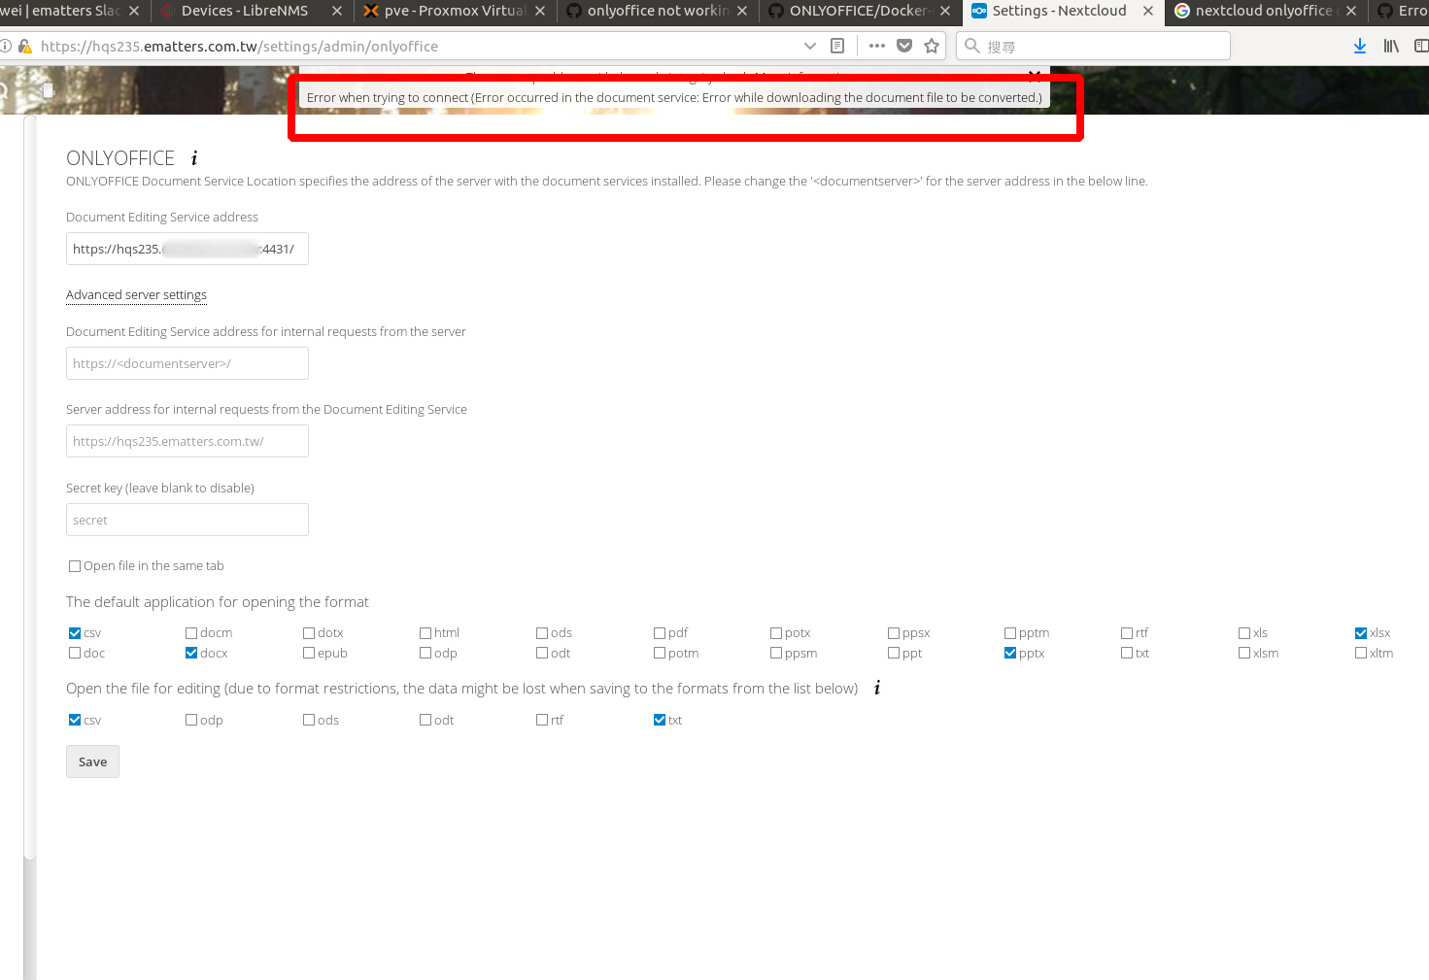Screen dimensions: 1429x980
Task: Click internal requests documentserver address field
Action: click(187, 363)
